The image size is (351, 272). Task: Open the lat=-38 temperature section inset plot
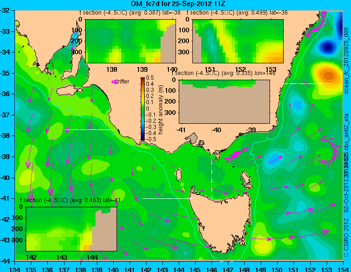[x=131, y=41]
